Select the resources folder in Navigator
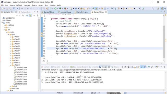The width and height of the screenshot is (167, 94). tap(14, 89)
